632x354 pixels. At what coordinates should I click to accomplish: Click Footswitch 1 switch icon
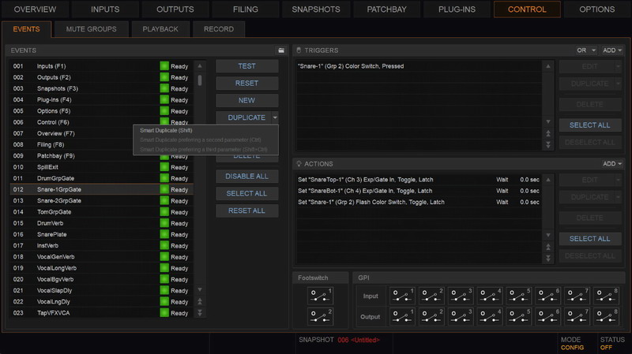[x=319, y=295]
